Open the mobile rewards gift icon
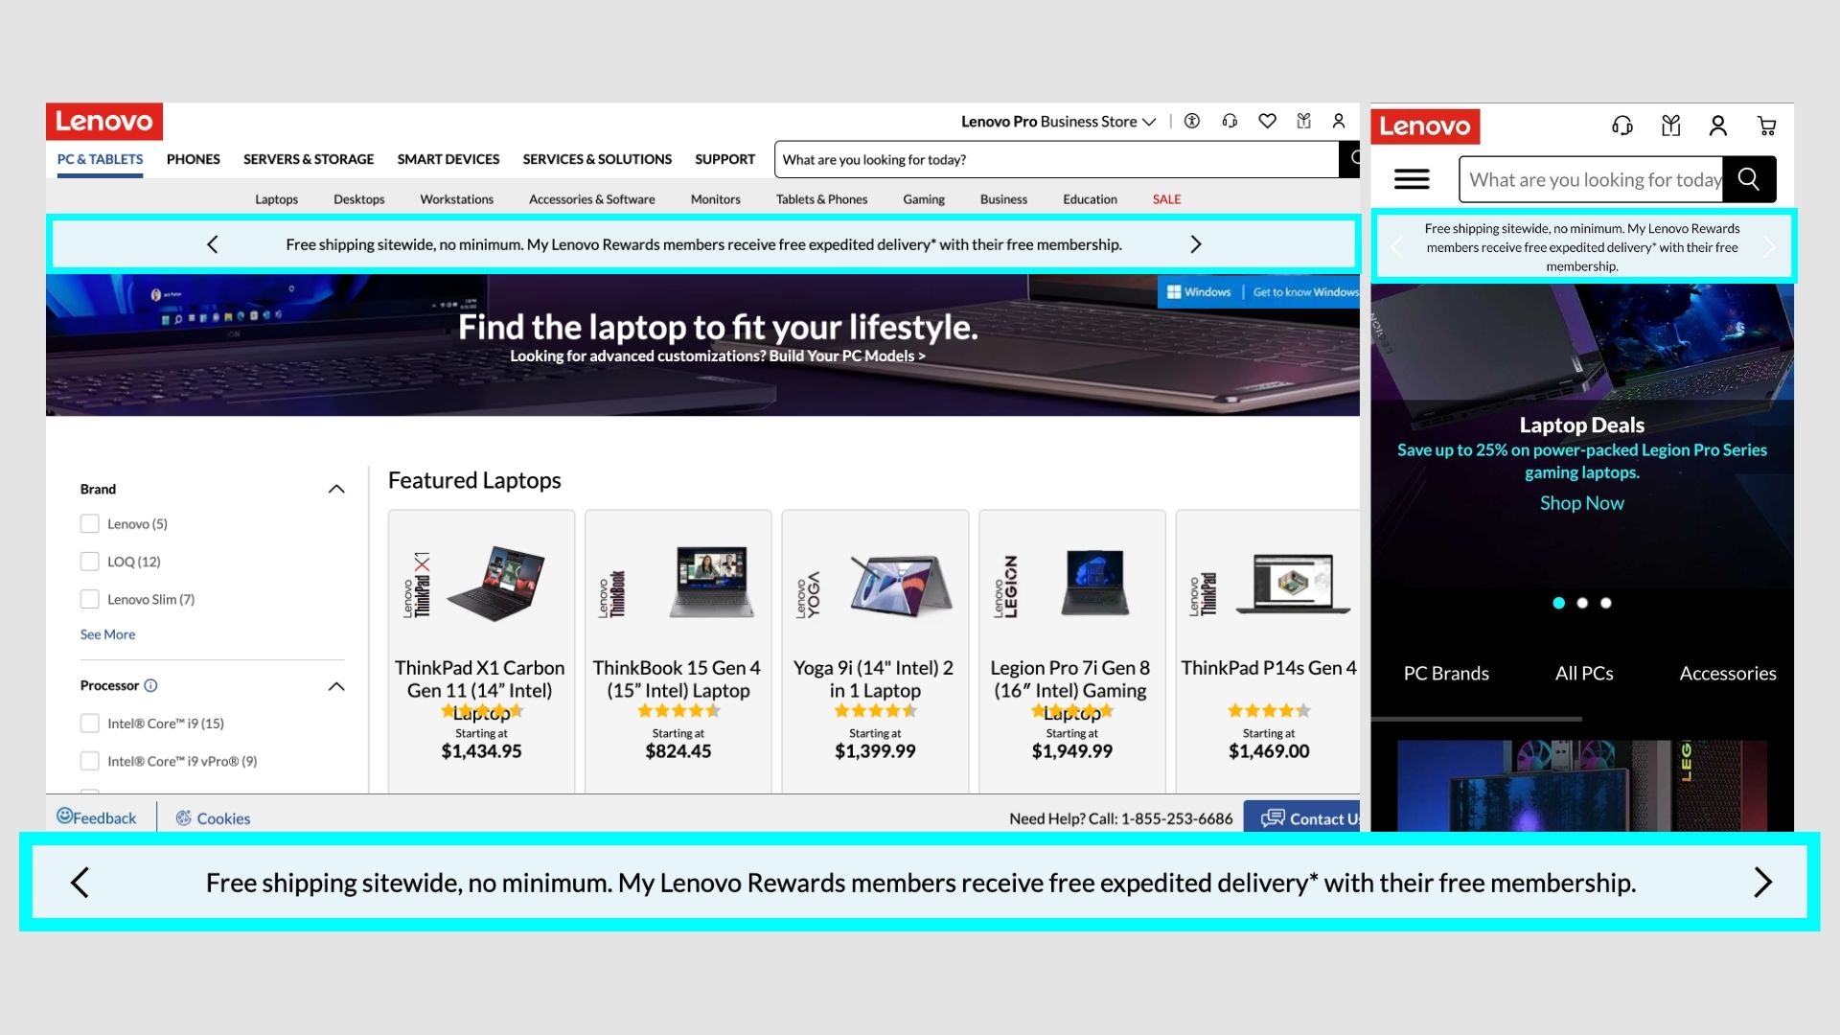The image size is (1840, 1035). point(1671,126)
